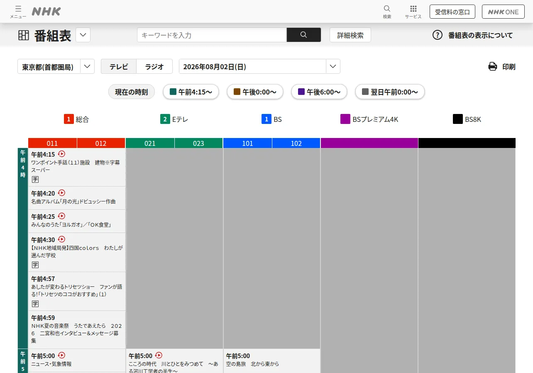Switch listing to テレビ
Screen dimensions: 533x373
(119, 66)
